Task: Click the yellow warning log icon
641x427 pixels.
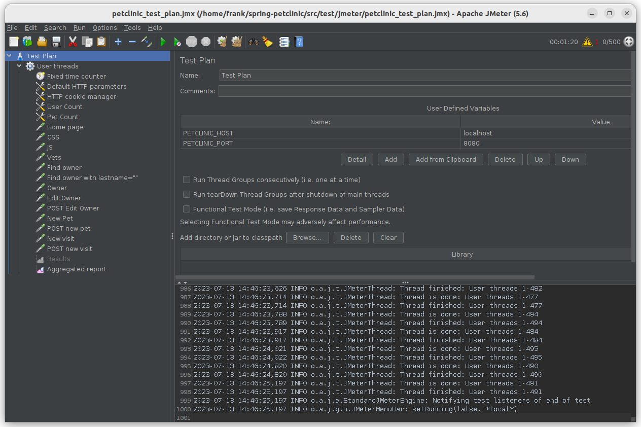Action: (x=587, y=42)
